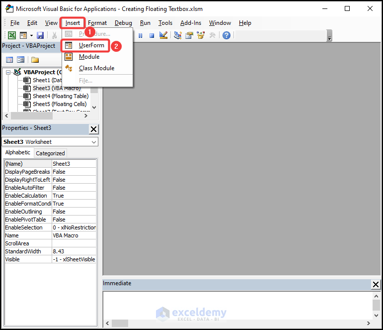The height and width of the screenshot is (330, 383).
Task: Click the Visible property xlSheetVisible value
Action: tap(74, 259)
